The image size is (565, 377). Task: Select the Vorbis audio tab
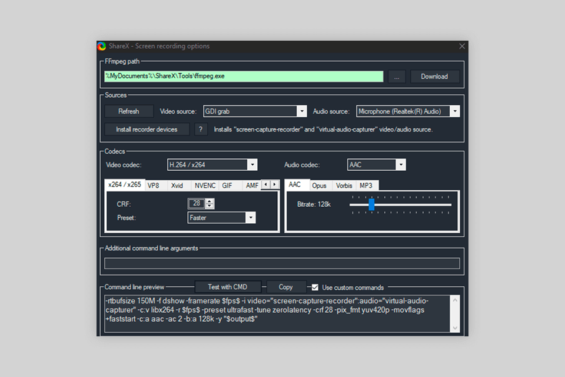point(344,186)
